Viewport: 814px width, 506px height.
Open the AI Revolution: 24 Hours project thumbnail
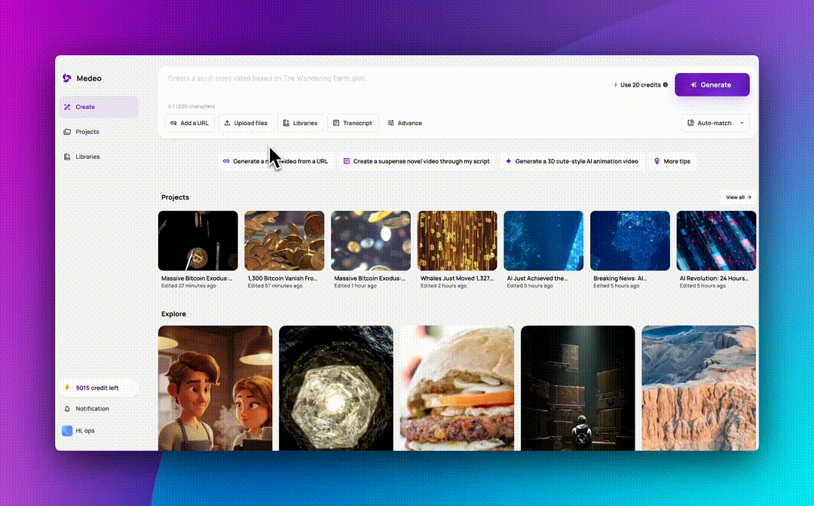click(x=717, y=240)
